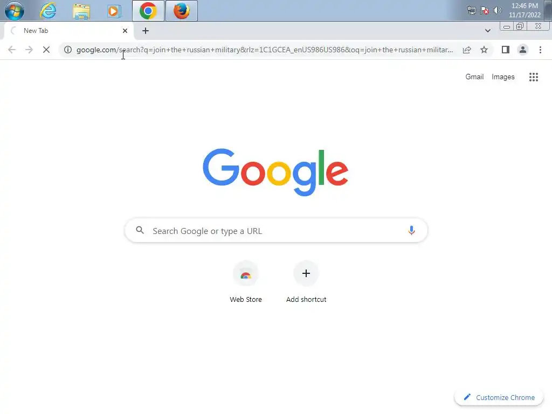Open the Gmail link
The image size is (552, 414).
tap(474, 77)
